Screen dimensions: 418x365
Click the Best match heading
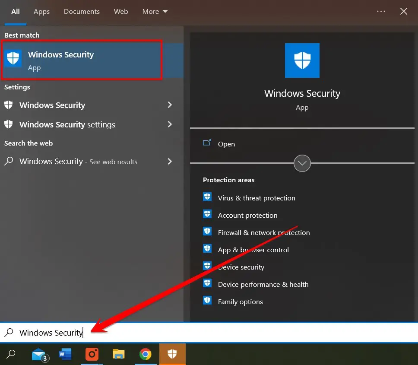coord(22,35)
